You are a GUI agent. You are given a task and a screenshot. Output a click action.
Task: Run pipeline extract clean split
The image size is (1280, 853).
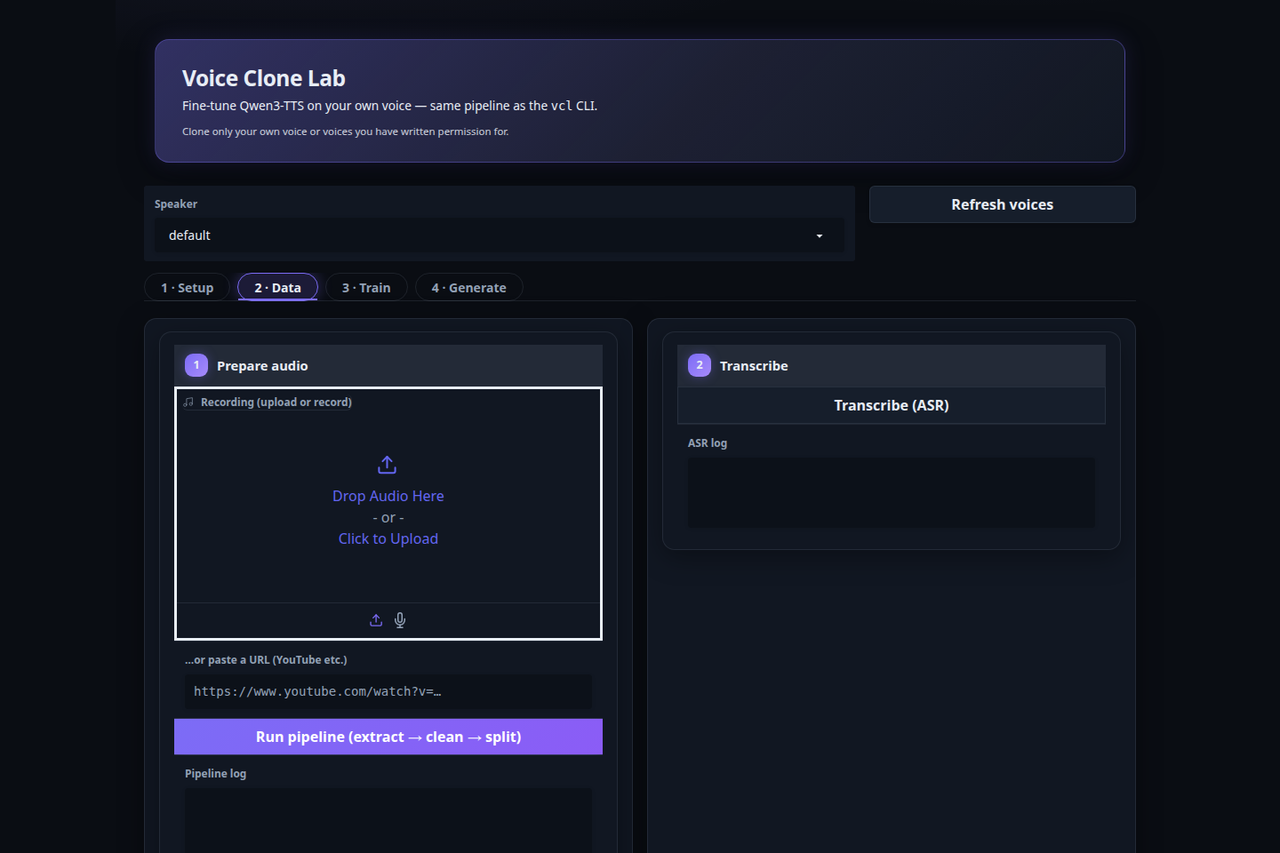click(388, 737)
